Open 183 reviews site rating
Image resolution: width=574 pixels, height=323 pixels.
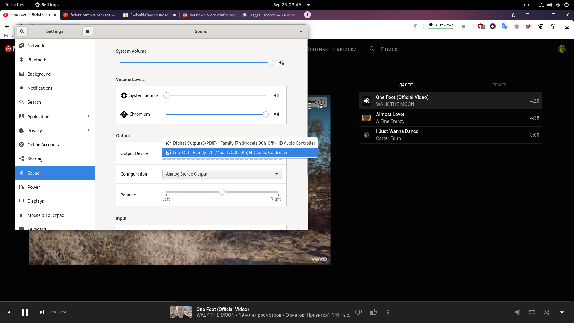pos(441,25)
